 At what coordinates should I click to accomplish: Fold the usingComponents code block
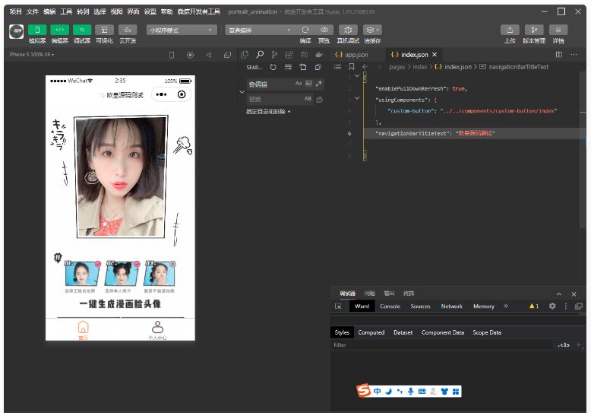pos(357,98)
